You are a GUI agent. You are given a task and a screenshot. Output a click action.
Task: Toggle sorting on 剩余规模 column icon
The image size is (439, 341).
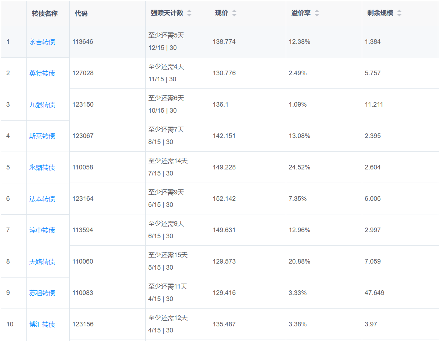coord(399,13)
